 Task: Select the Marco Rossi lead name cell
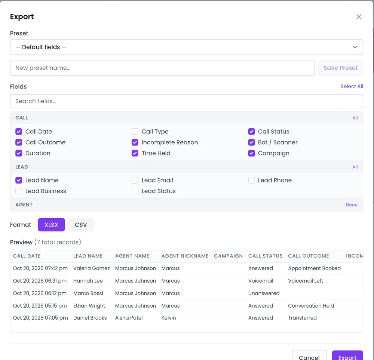(88, 293)
